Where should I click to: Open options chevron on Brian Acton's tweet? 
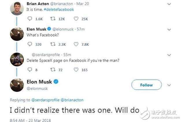(x=169, y=3)
